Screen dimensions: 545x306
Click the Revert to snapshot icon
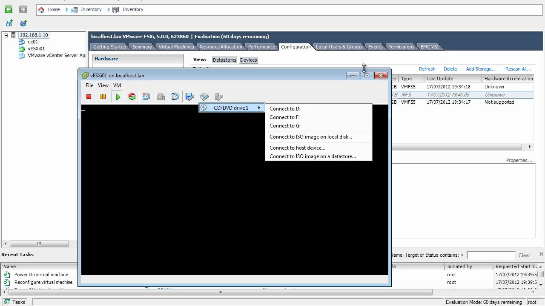(161, 97)
